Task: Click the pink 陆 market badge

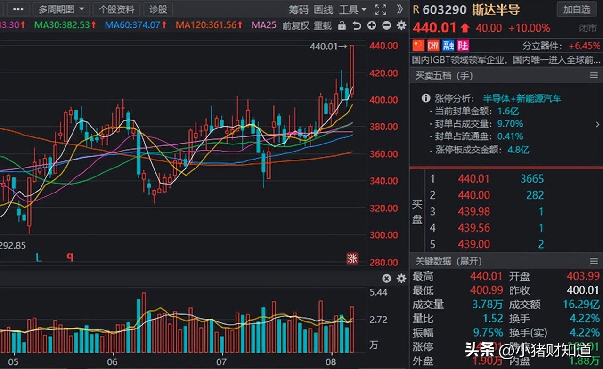Action: click(463, 45)
